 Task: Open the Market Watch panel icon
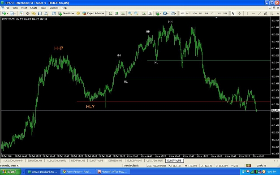click(21, 13)
